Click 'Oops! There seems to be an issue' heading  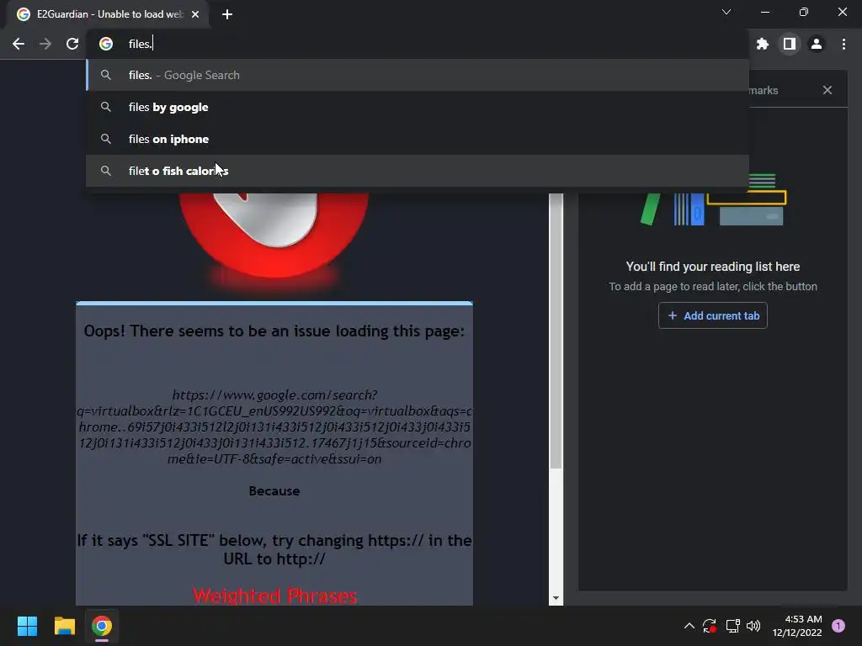(x=274, y=331)
